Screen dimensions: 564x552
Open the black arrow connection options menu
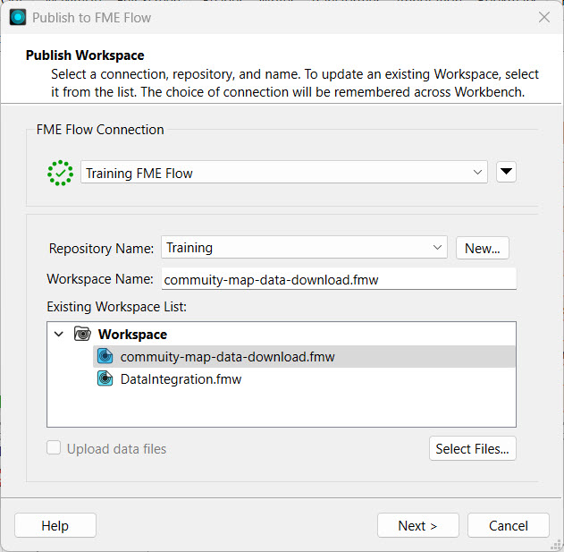click(506, 173)
